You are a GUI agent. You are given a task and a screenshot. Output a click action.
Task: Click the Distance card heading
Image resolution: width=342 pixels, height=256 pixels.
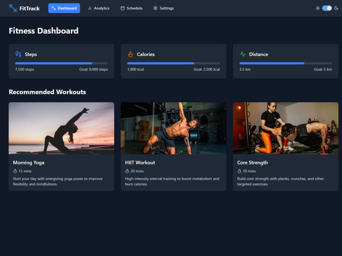259,54
